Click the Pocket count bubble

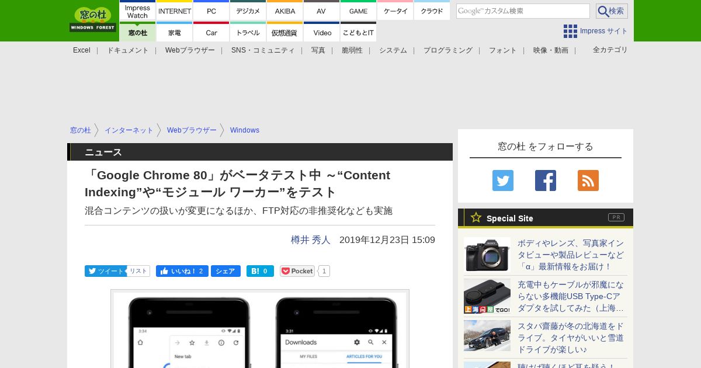click(324, 271)
